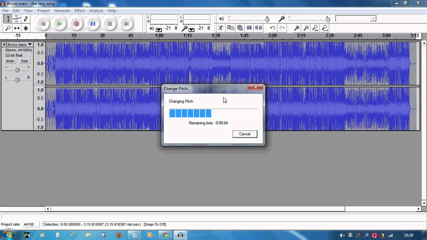Click the Selection time status text
This screenshot has width=427, height=240.
pyautogui.click(x=92, y=224)
